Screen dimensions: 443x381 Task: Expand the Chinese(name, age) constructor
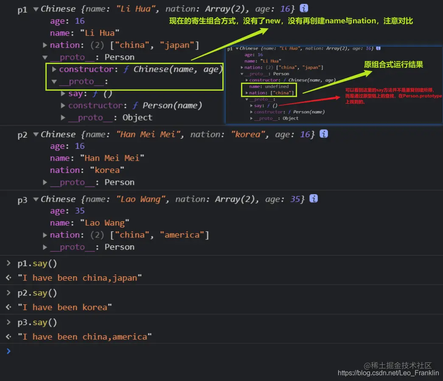[54, 69]
